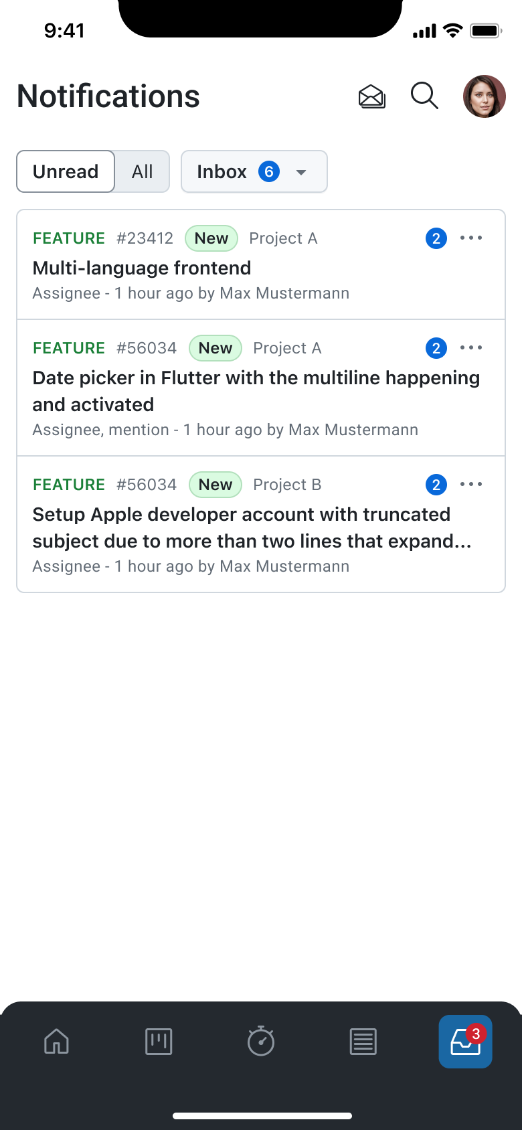Open the Home icon in bottom navigation
This screenshot has height=1130, width=522.
56,1042
